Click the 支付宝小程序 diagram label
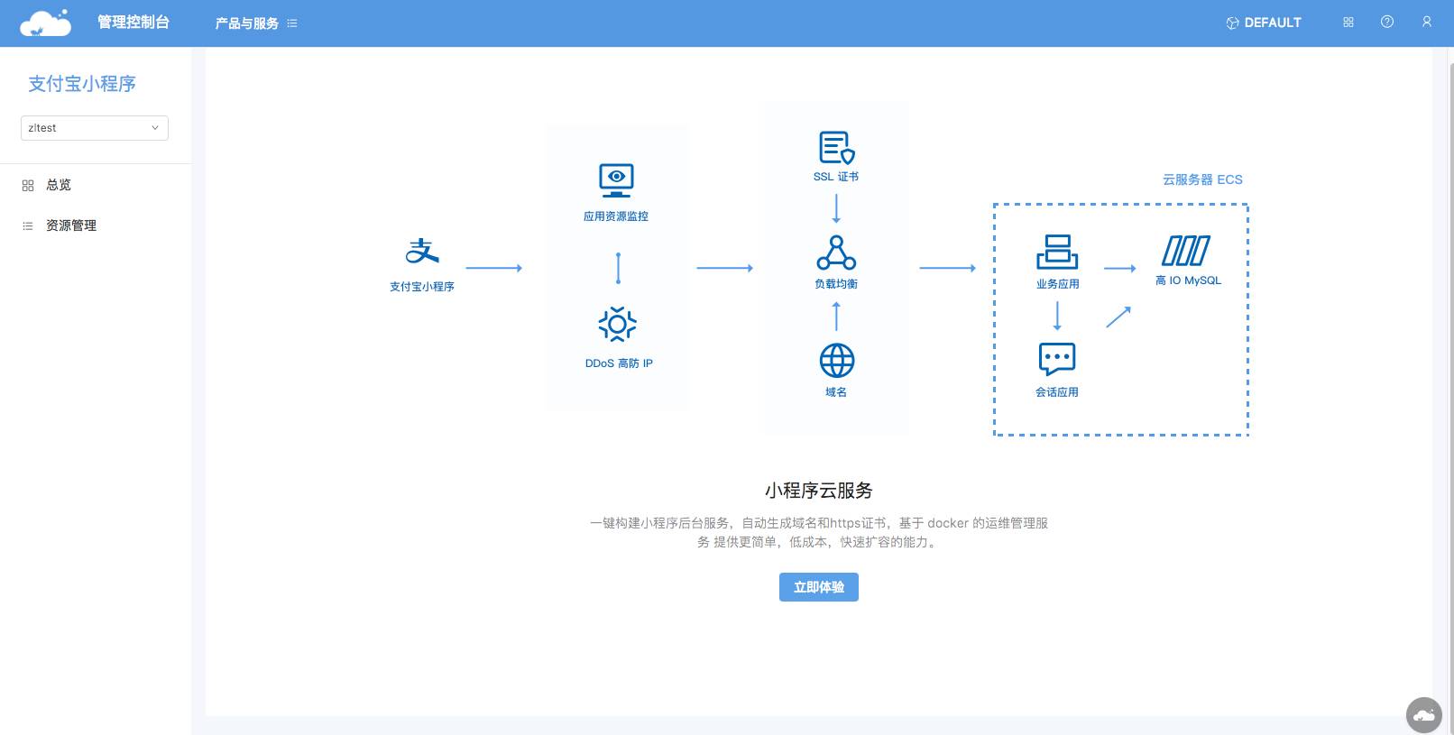Viewport: 1454px width, 735px height. tap(422, 287)
